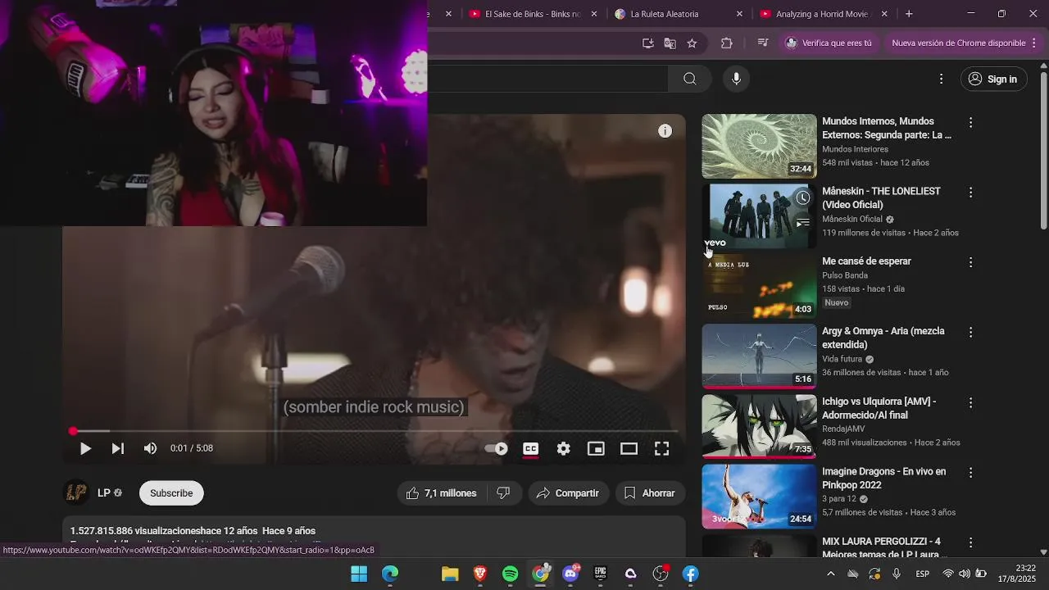Dislike the video

tap(504, 493)
